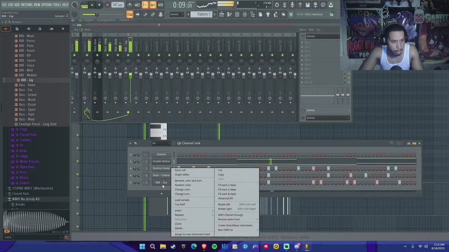Add a channel with the plus button
This screenshot has width=449, height=252.
click(x=161, y=194)
